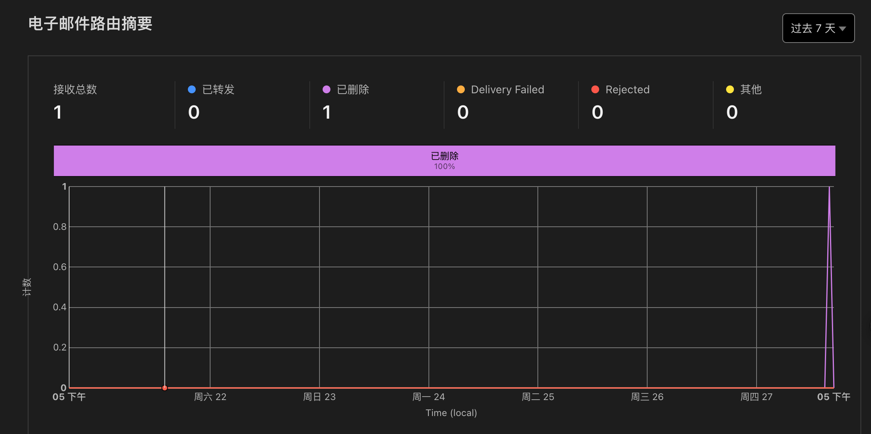Image resolution: width=871 pixels, height=434 pixels.
Task: Click the red Rejected legend dot
Action: click(x=595, y=89)
